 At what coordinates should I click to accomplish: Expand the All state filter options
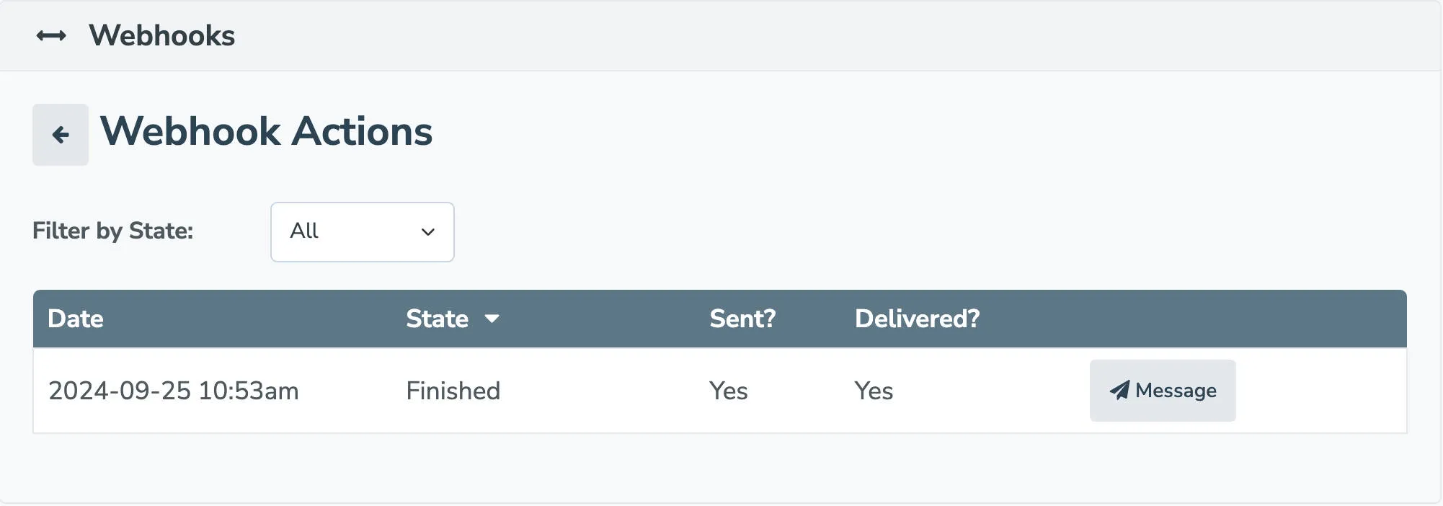(x=362, y=232)
